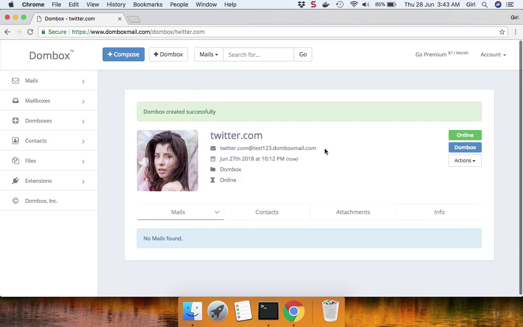Open the Mails tab dropdown chevron
Screen dimensions: 523x327
click(217, 212)
